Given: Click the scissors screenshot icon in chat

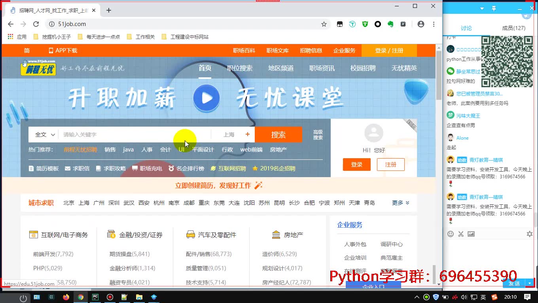Looking at the screenshot, I should pyautogui.click(x=461, y=234).
